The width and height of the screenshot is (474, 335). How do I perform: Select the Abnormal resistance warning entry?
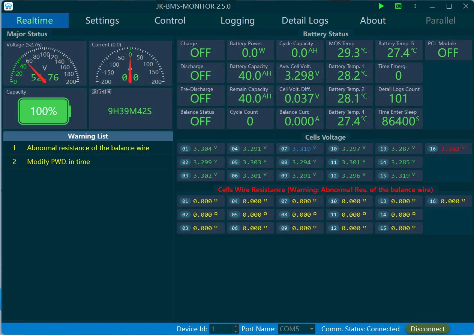pyautogui.click(x=88, y=148)
